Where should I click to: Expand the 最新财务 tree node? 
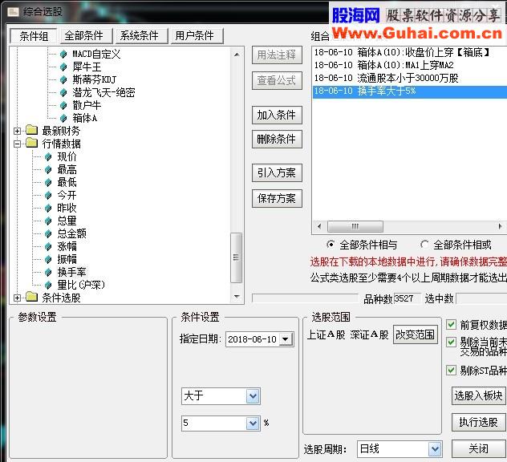click(17, 131)
